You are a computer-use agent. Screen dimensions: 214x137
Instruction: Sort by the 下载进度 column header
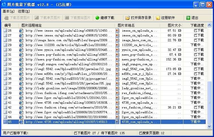[x=194, y=25]
